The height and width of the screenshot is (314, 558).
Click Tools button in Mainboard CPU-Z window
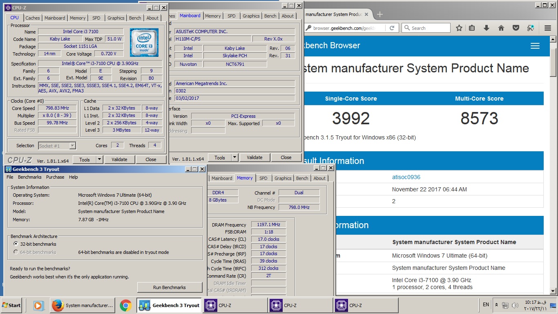[x=220, y=157]
